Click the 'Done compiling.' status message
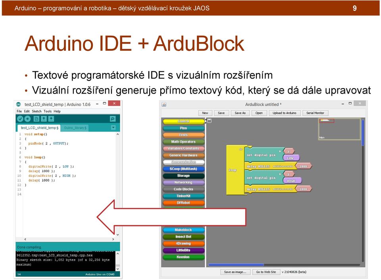Screen dimensions: 381x280 point(29,247)
